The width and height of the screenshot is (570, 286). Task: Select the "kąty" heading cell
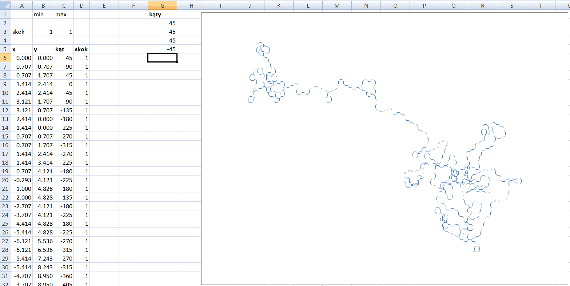[162, 14]
